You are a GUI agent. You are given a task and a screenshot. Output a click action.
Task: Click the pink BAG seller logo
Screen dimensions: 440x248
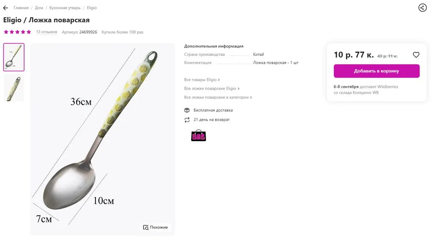199,136
